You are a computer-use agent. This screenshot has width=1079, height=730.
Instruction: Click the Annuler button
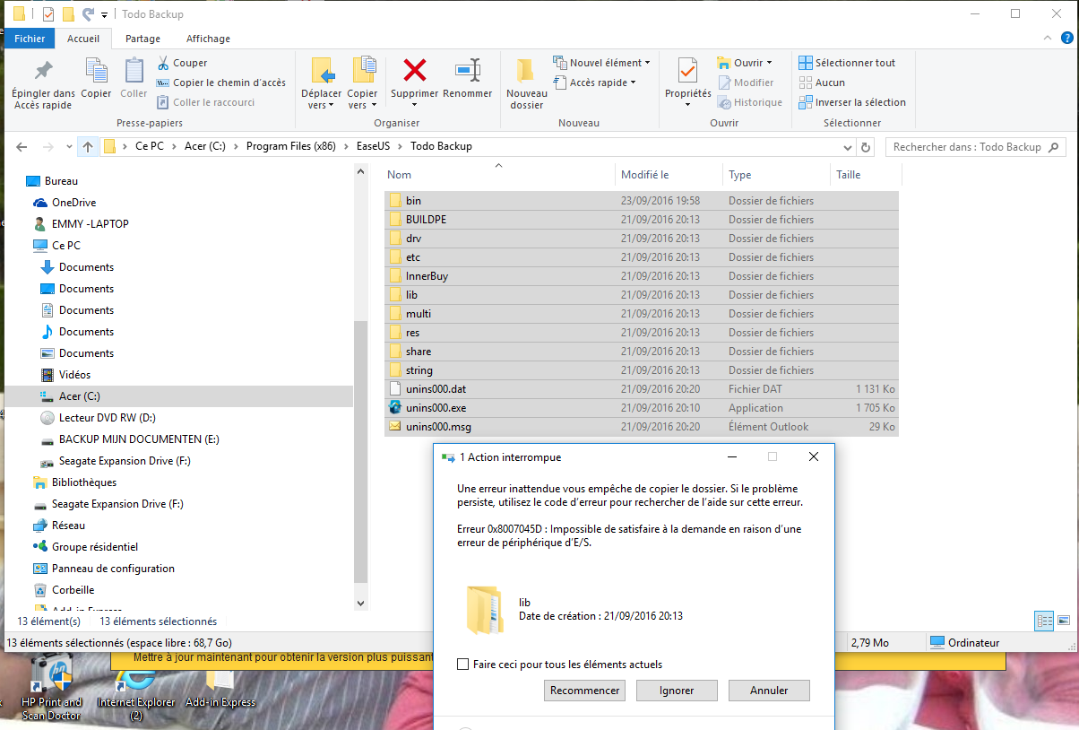tap(770, 691)
